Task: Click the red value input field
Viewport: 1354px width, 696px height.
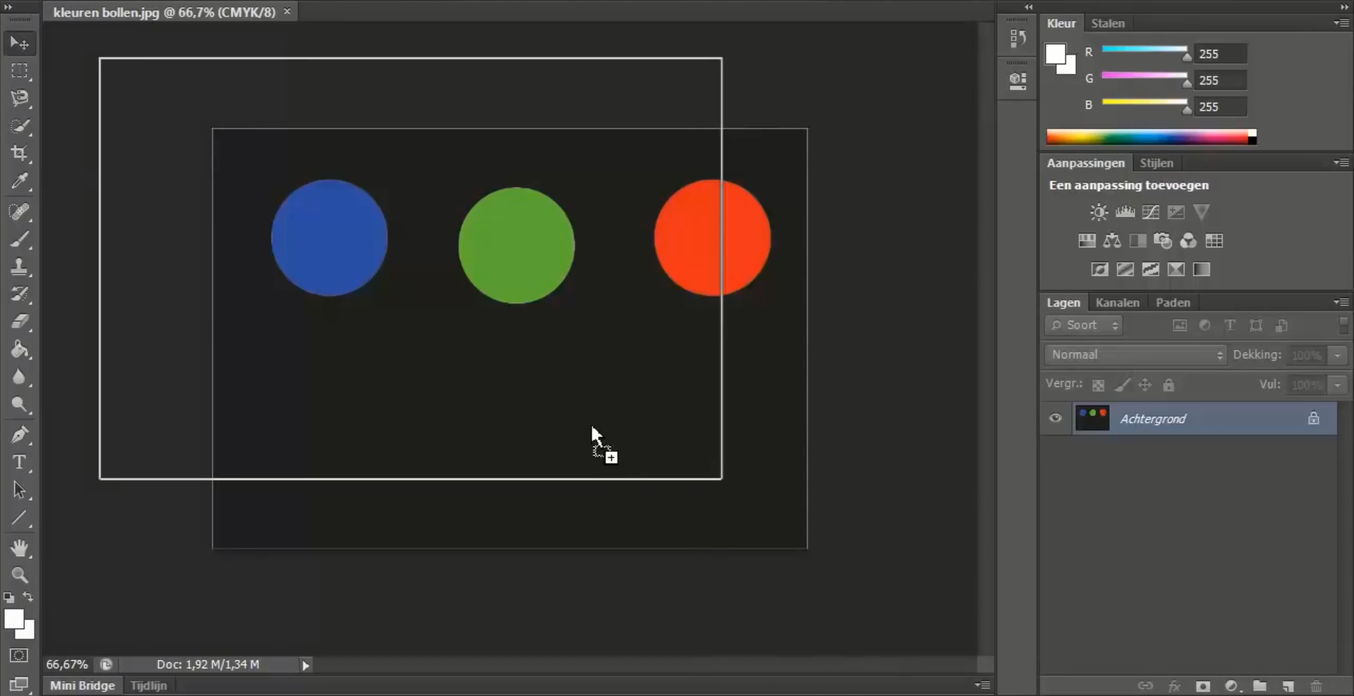Action: pyautogui.click(x=1220, y=54)
